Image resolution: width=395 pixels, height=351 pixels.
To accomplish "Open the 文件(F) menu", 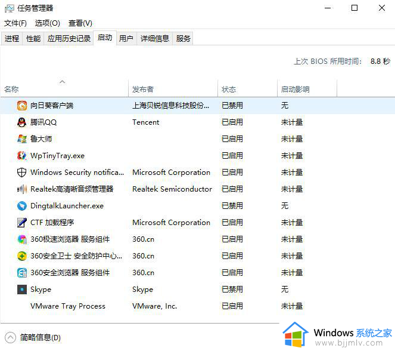I will [x=15, y=23].
